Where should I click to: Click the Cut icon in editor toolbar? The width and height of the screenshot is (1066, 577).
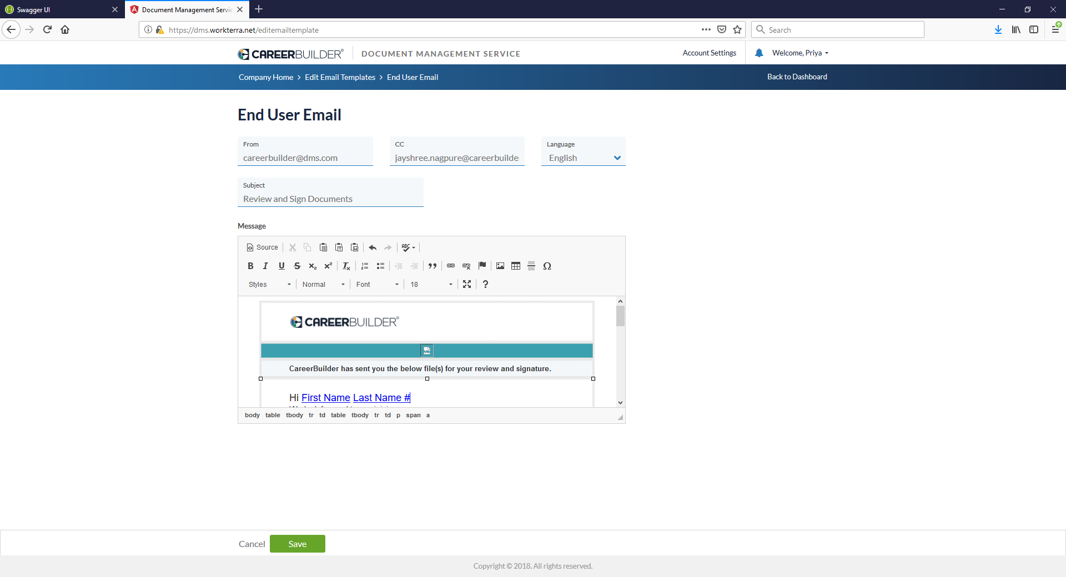coord(293,247)
